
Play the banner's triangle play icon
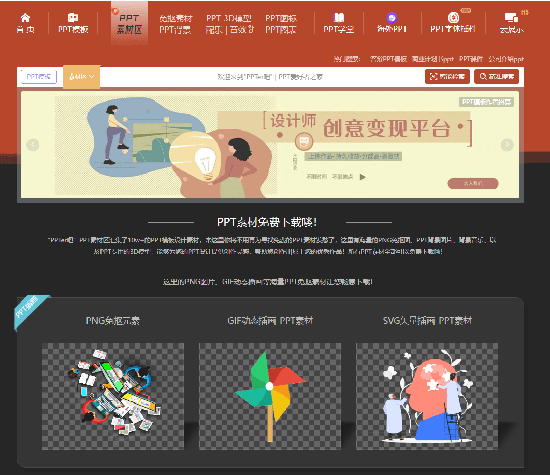click(x=363, y=177)
